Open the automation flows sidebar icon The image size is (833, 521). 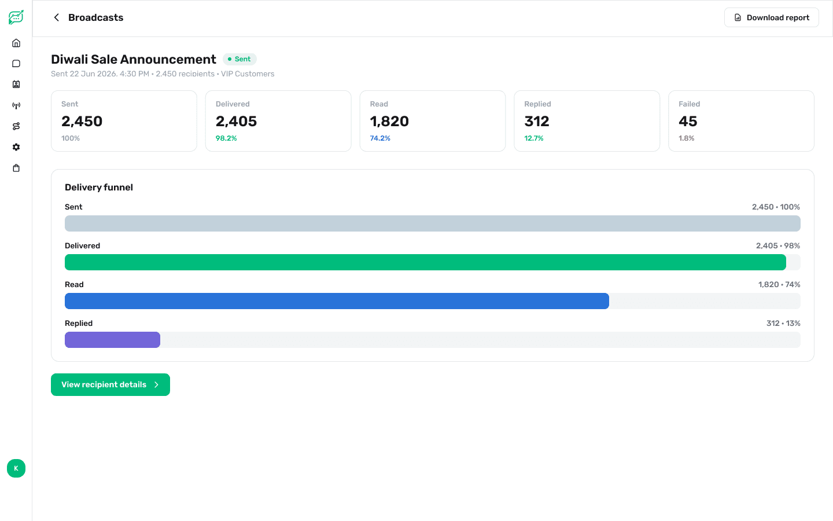pyautogui.click(x=16, y=126)
